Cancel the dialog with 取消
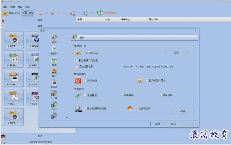This screenshot has height=145, width=231. (x=174, y=124)
